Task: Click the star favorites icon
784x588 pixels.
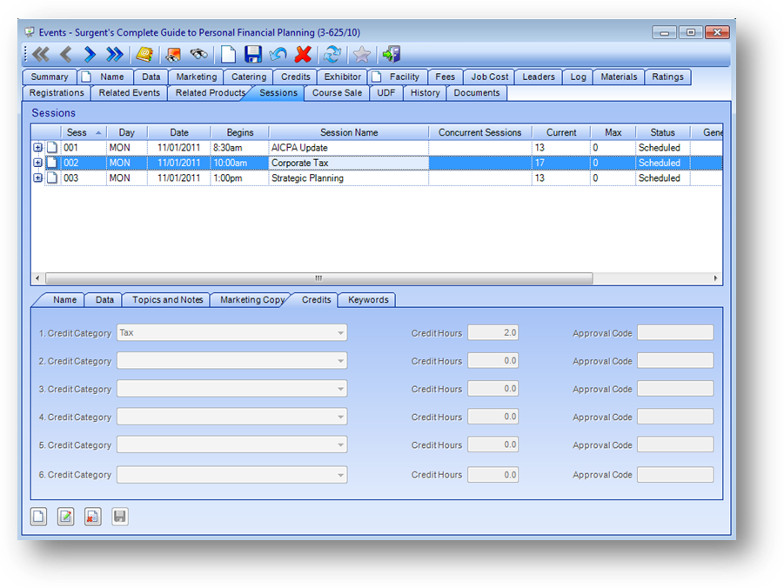Action: [x=361, y=54]
